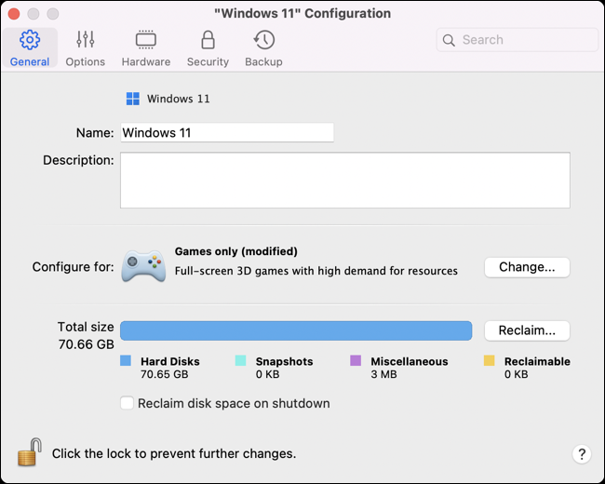Image resolution: width=605 pixels, height=484 pixels.
Task: Click the window title "Windows 11" Configuration
Action: point(302,14)
